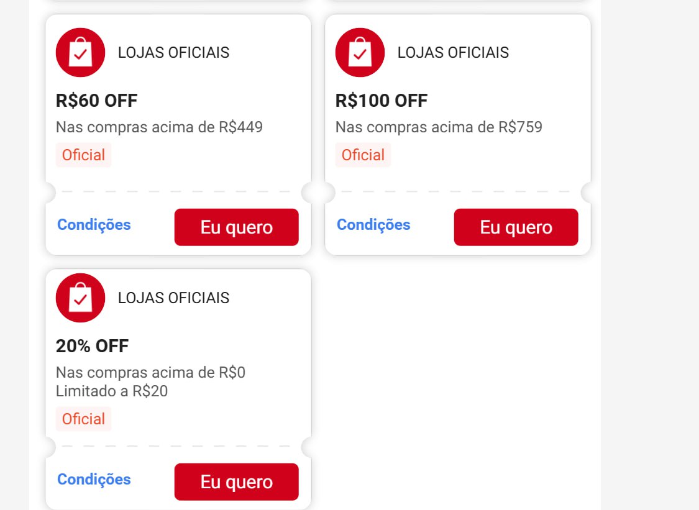Click the shopping bag icon on the R$100 OFF coupon
The height and width of the screenshot is (510, 699).
360,52
